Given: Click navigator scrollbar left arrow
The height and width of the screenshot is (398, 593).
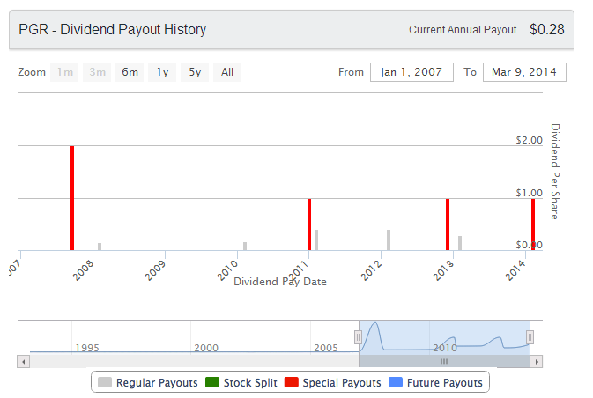Looking at the screenshot, I should (x=24, y=362).
